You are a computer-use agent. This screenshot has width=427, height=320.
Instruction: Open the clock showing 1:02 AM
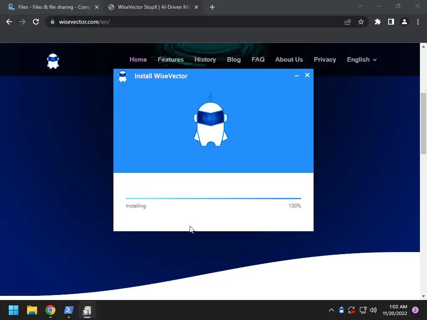(394, 310)
